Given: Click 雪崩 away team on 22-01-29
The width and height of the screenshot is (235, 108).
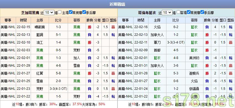Looking at the screenshot, I should (x=77, y=66).
